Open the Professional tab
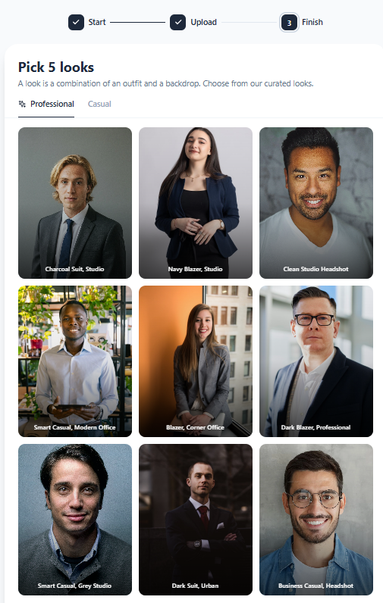Screen dimensions: 383x603 click(x=46, y=104)
